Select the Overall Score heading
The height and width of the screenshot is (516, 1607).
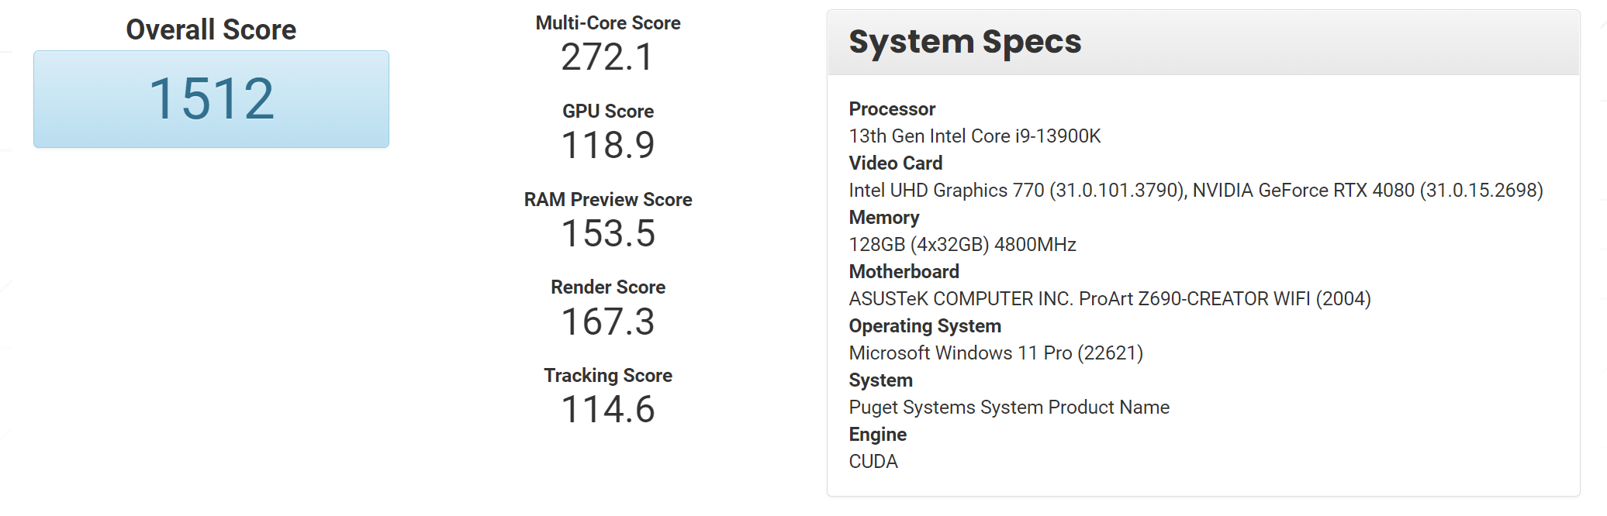(x=211, y=29)
